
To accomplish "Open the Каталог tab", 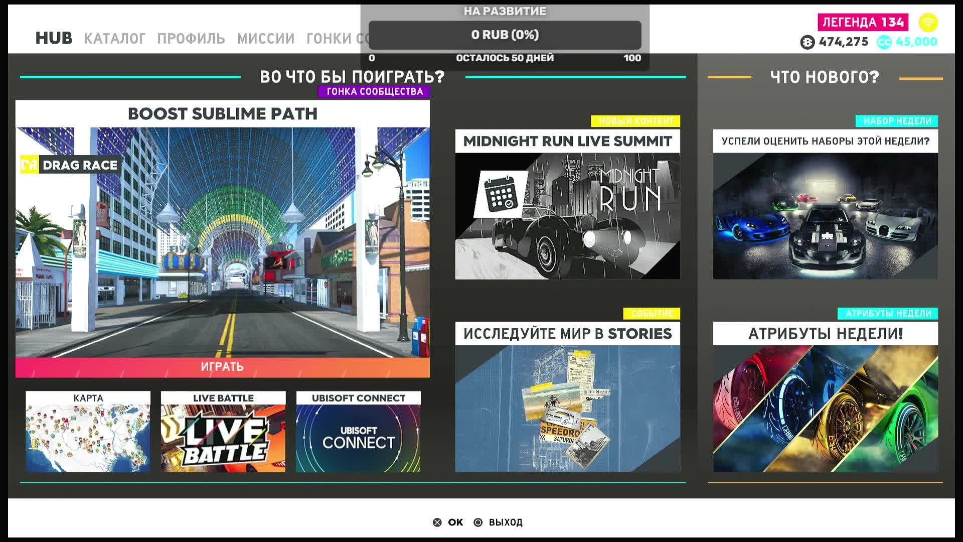I will pyautogui.click(x=114, y=39).
